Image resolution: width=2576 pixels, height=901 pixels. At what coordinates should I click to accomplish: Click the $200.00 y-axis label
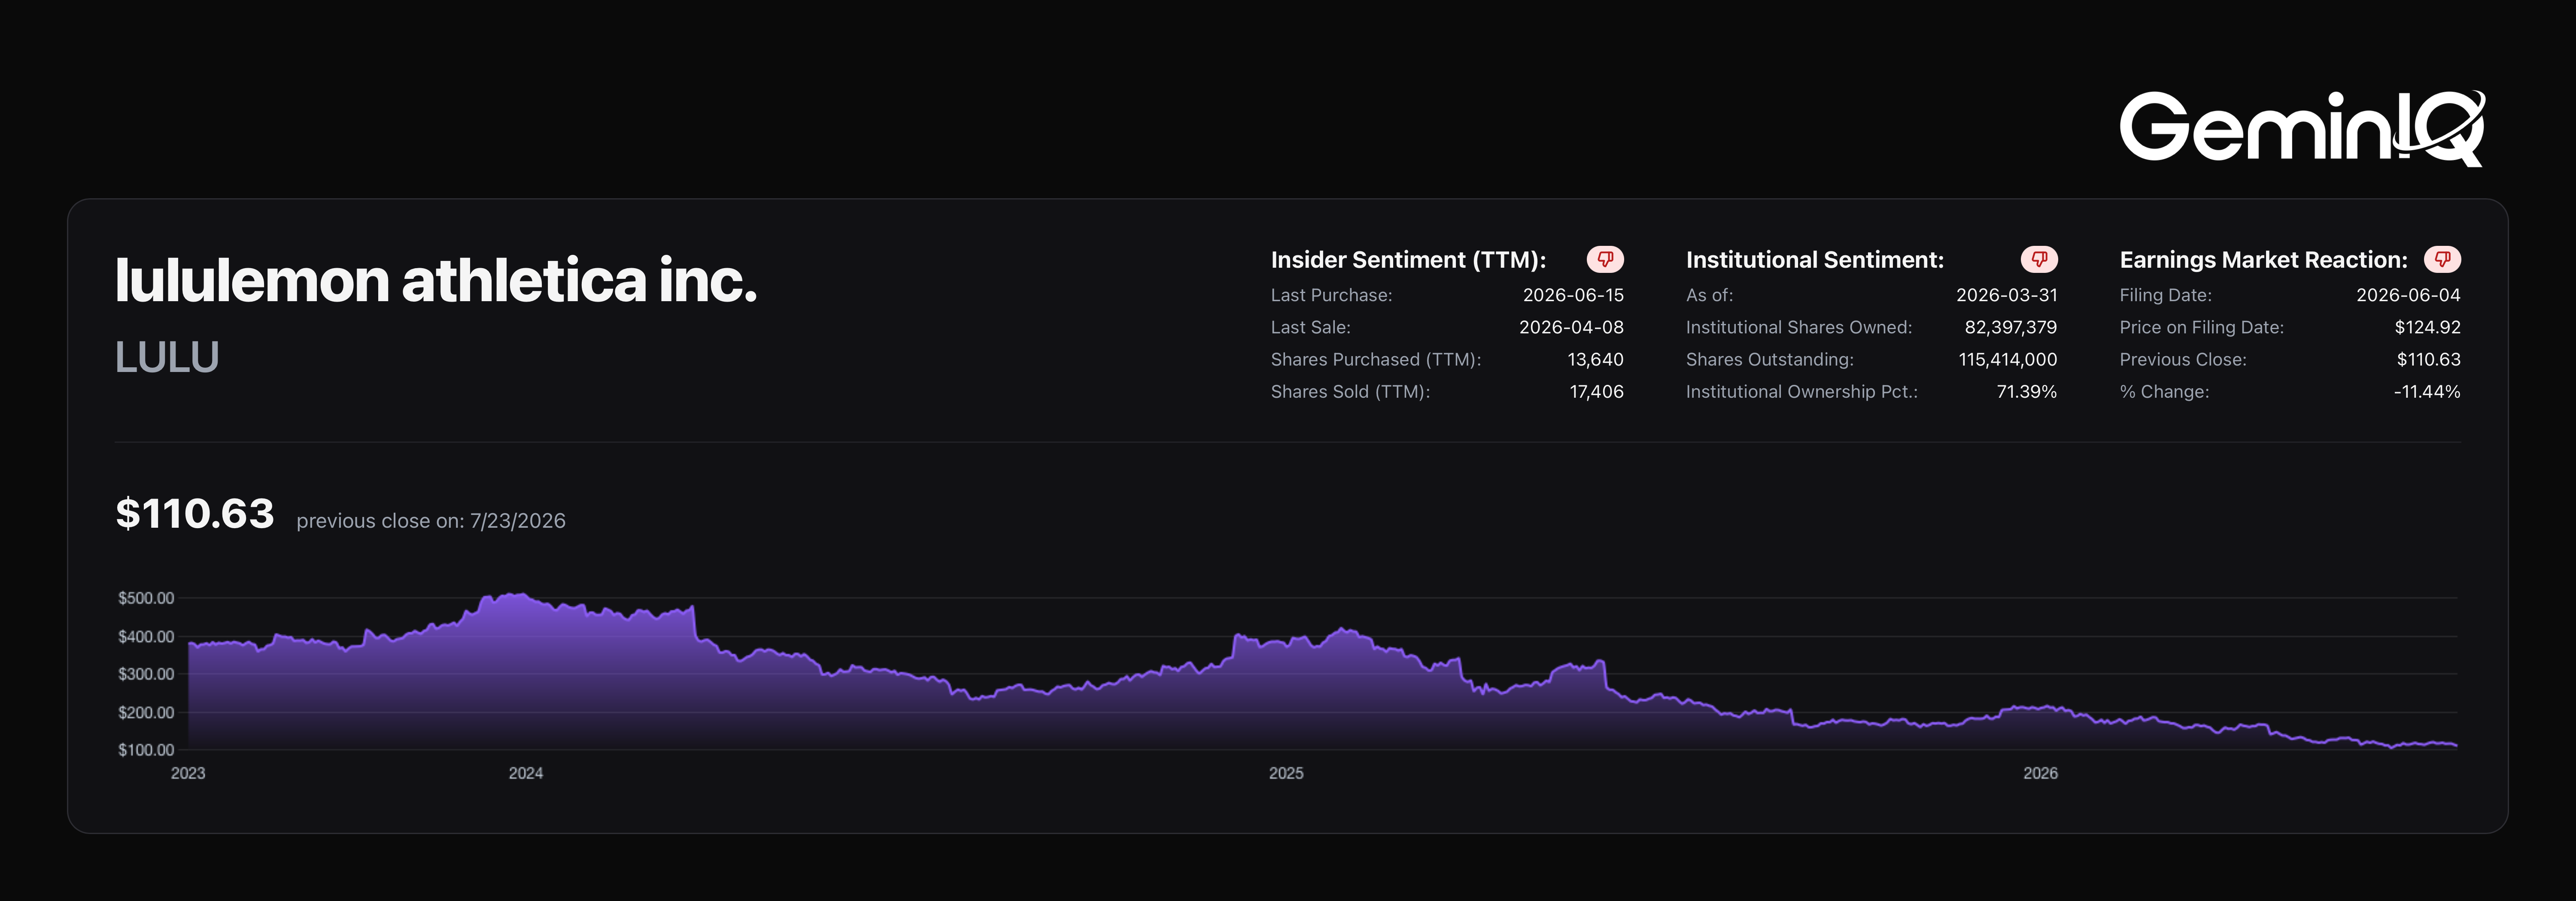(146, 712)
